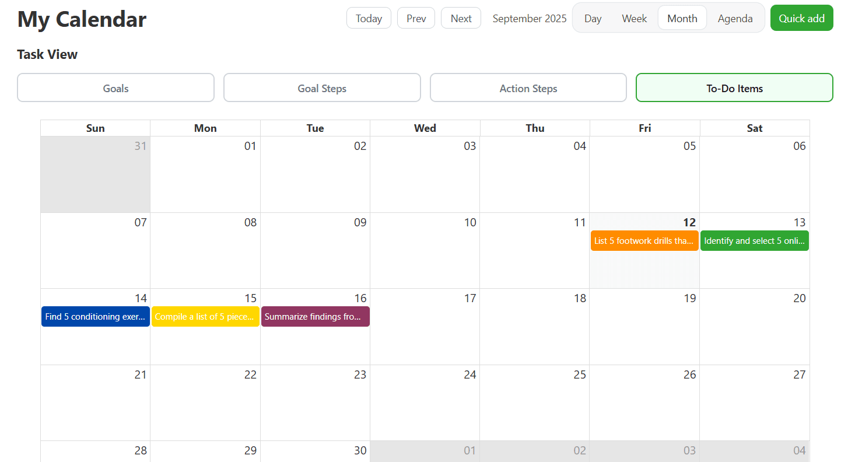
Task: Select the Month view tab
Action: pyautogui.click(x=682, y=18)
